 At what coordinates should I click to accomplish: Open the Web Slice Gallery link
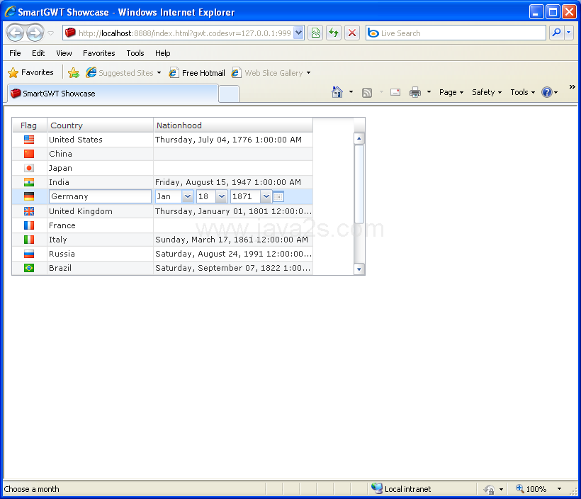pyautogui.click(x=271, y=73)
